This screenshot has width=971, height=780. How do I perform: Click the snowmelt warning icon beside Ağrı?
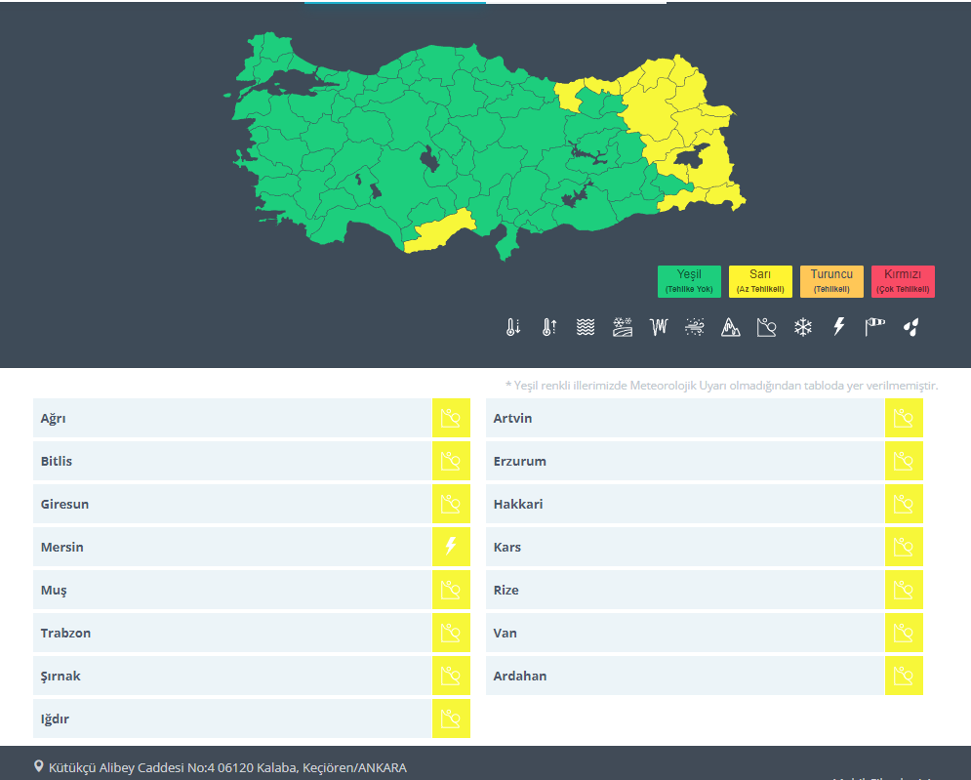point(451,418)
